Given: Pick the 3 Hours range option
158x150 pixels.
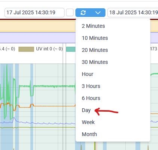Looking at the screenshot, I should click(x=113, y=86).
